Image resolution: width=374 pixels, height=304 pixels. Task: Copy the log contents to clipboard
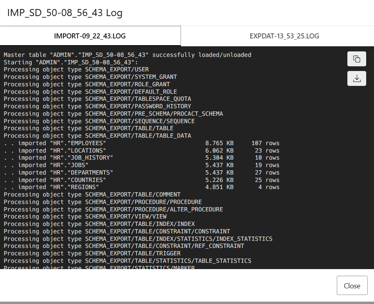(x=357, y=59)
